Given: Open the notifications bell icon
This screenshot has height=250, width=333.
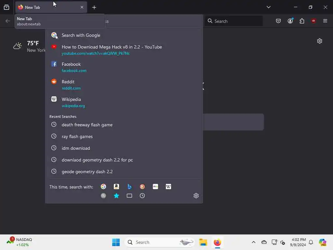Looking at the screenshot, I should (x=311, y=242).
